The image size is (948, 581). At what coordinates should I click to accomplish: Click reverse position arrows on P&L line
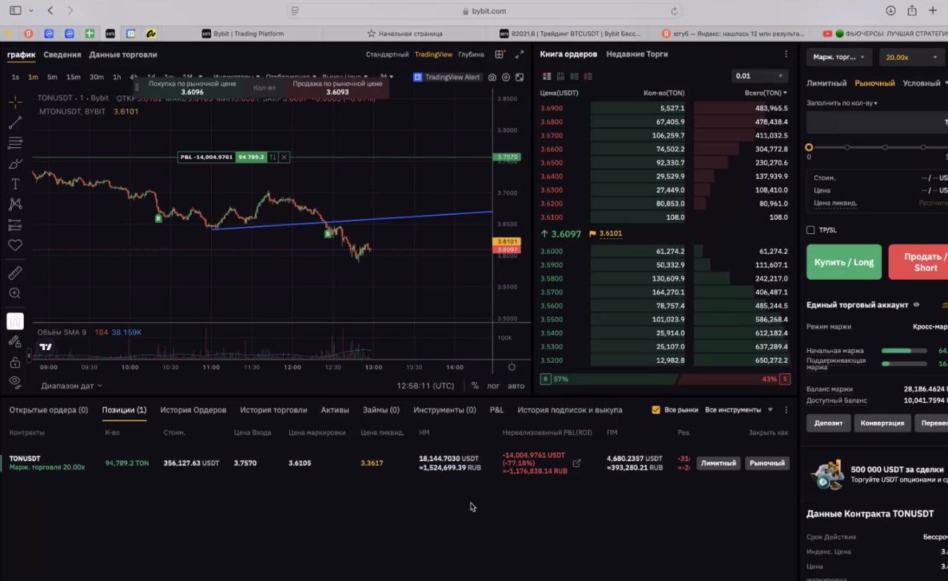[273, 157]
